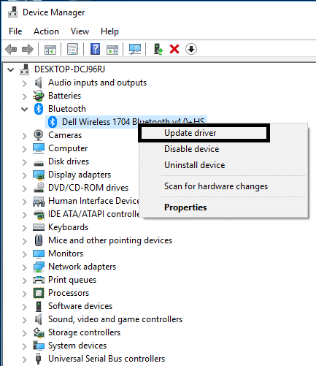
Task: Click the red X Uninstall device icon
Action: pyautogui.click(x=174, y=49)
